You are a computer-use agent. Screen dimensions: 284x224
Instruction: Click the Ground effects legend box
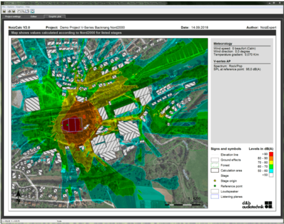tap(215, 160)
